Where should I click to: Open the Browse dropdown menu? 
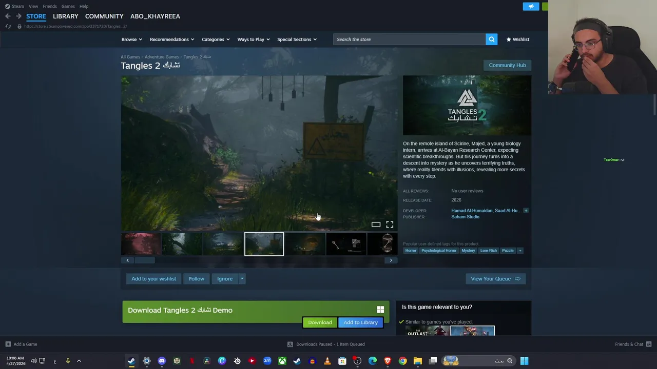[132, 39]
